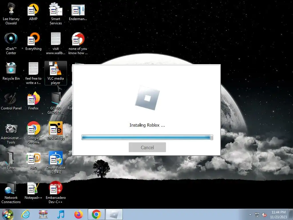Viewport: 293px width, 220px height.
Task: Select the Driver Robot v2.5.4.2 shortcut
Action: pyautogui.click(x=56, y=162)
